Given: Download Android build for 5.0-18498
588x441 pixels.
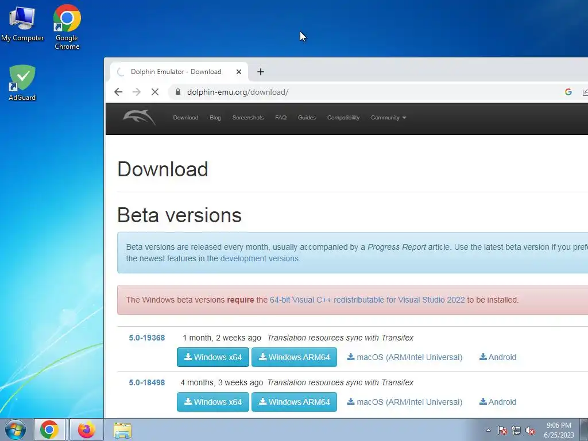Looking at the screenshot, I should 498,401.
